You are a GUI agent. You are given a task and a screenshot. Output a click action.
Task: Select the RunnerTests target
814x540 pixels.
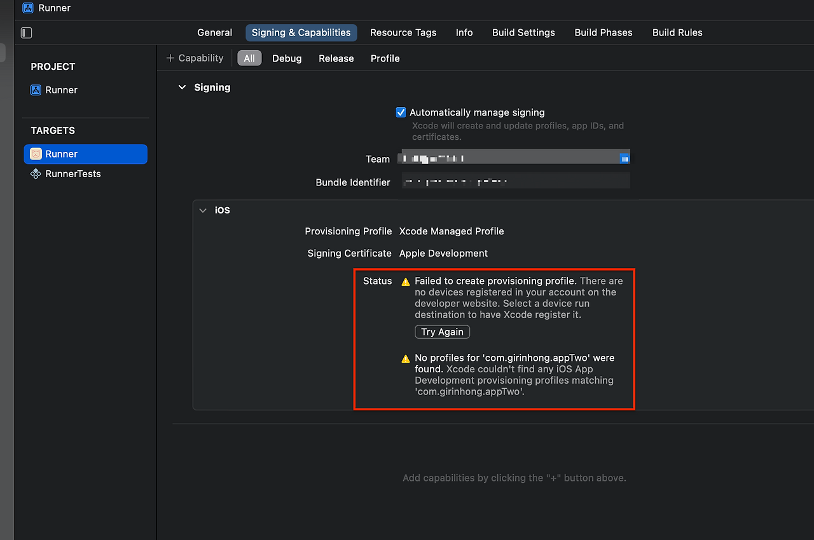coord(66,174)
